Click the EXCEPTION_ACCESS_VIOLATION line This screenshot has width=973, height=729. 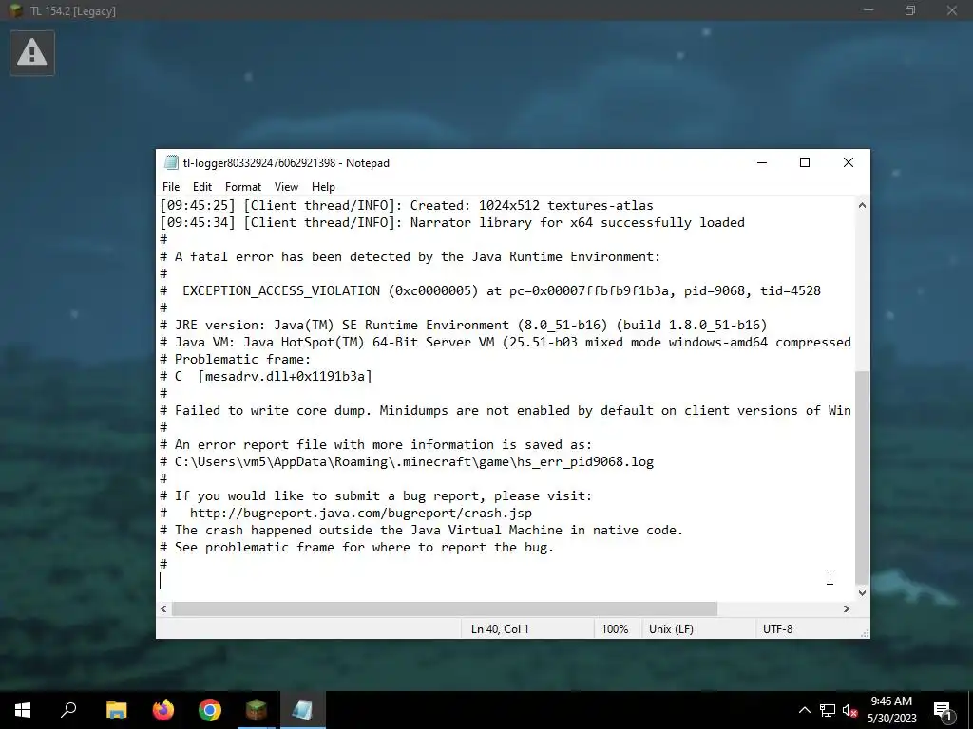tap(490, 290)
